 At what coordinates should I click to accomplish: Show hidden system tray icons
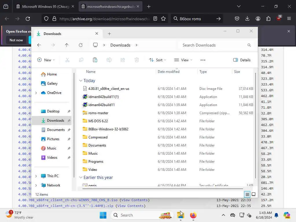pyautogui.click(x=223, y=215)
